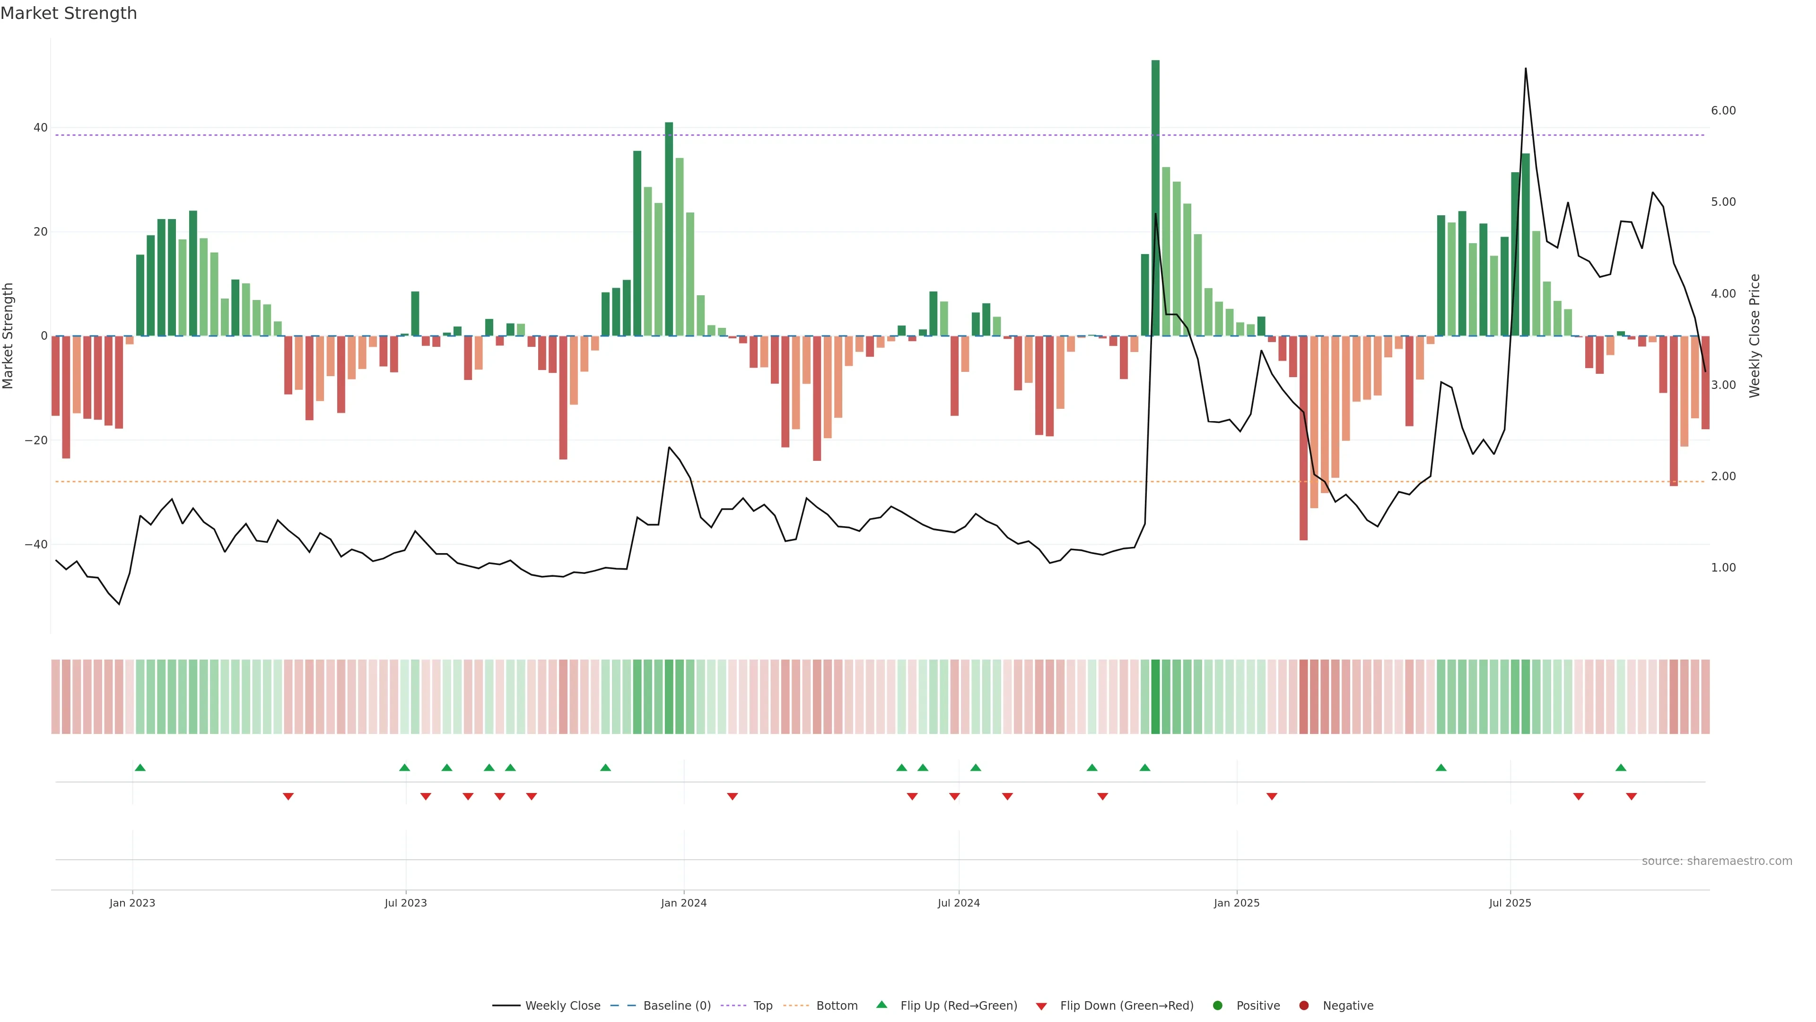The height and width of the screenshot is (1022, 1816).
Task: Toggle the Baseline (0) legend label
Action: (x=677, y=1006)
